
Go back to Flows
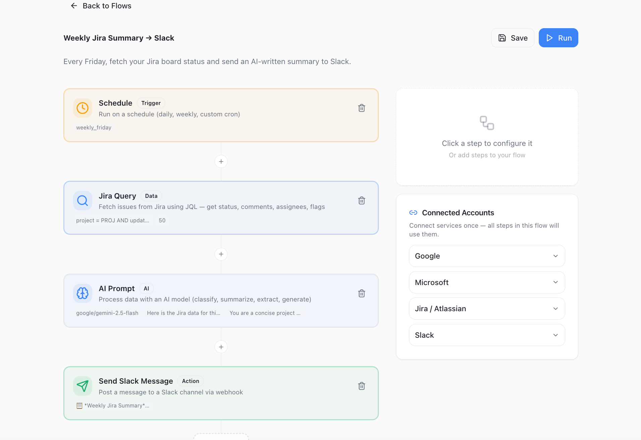click(x=101, y=6)
